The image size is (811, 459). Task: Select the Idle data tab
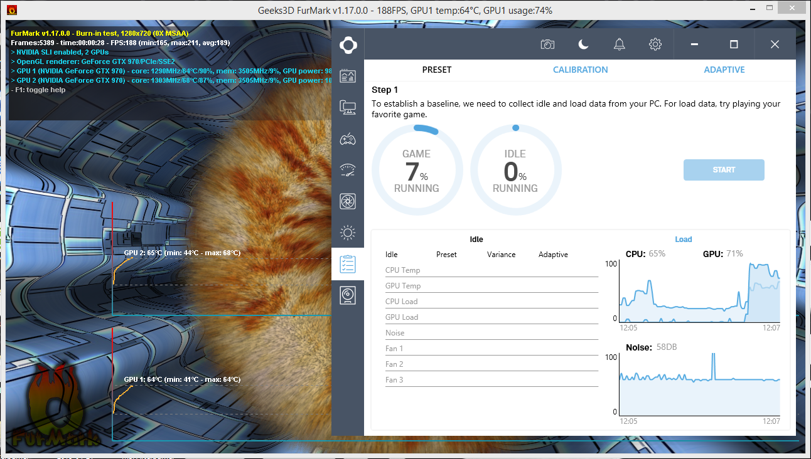(476, 240)
